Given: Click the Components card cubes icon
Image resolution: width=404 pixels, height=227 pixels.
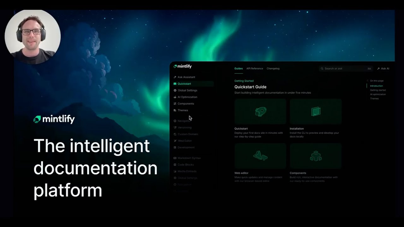Looking at the screenshot, I should 316,156.
